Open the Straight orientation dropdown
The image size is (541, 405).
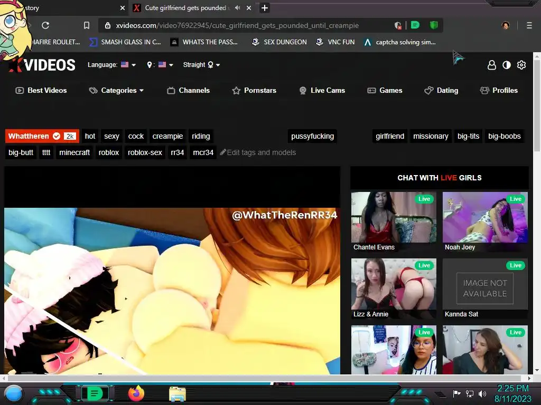pyautogui.click(x=201, y=65)
